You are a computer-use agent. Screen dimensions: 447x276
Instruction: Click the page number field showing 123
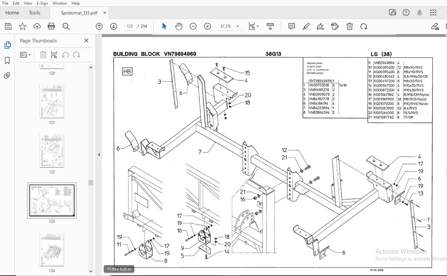(x=129, y=26)
